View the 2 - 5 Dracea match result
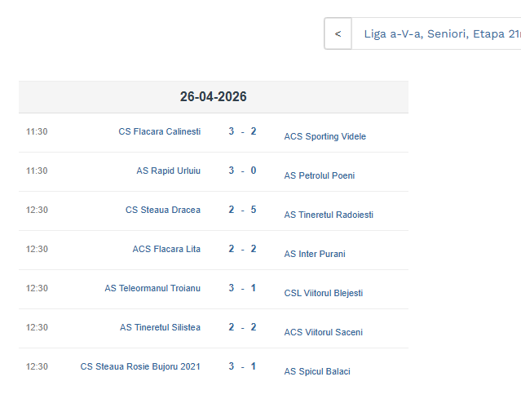521x399 pixels. (x=242, y=210)
